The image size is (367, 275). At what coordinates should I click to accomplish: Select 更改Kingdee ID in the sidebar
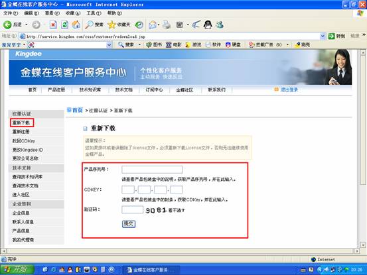(x=28, y=150)
